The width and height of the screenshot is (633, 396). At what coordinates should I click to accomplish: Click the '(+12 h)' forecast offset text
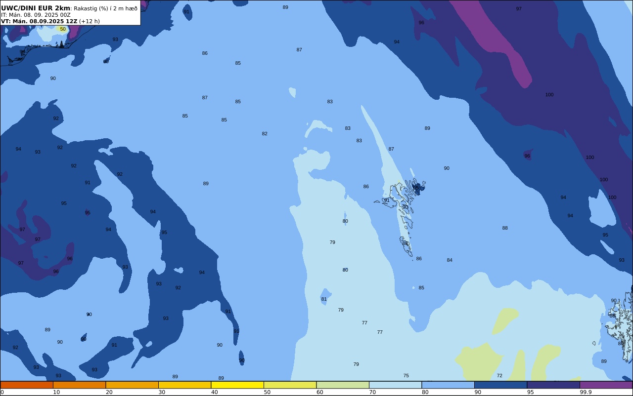[x=90, y=21]
